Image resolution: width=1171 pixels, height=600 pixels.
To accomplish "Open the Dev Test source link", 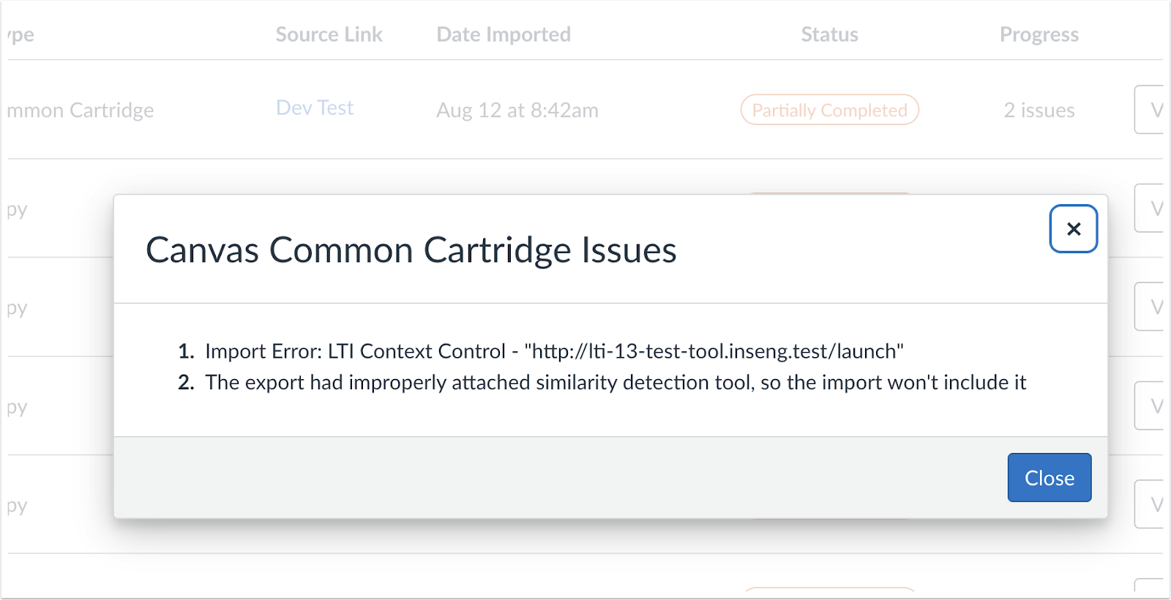I will [x=315, y=108].
